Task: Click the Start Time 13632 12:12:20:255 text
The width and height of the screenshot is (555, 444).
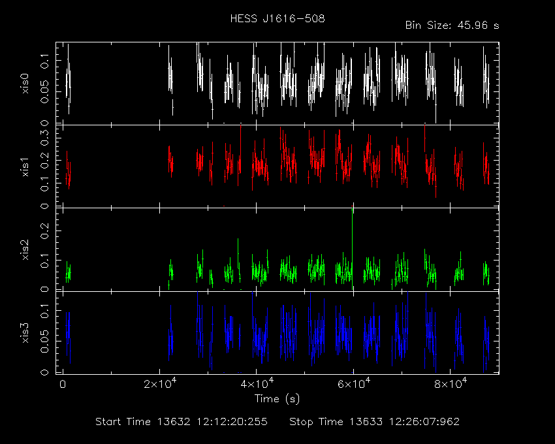Action: coord(182,422)
